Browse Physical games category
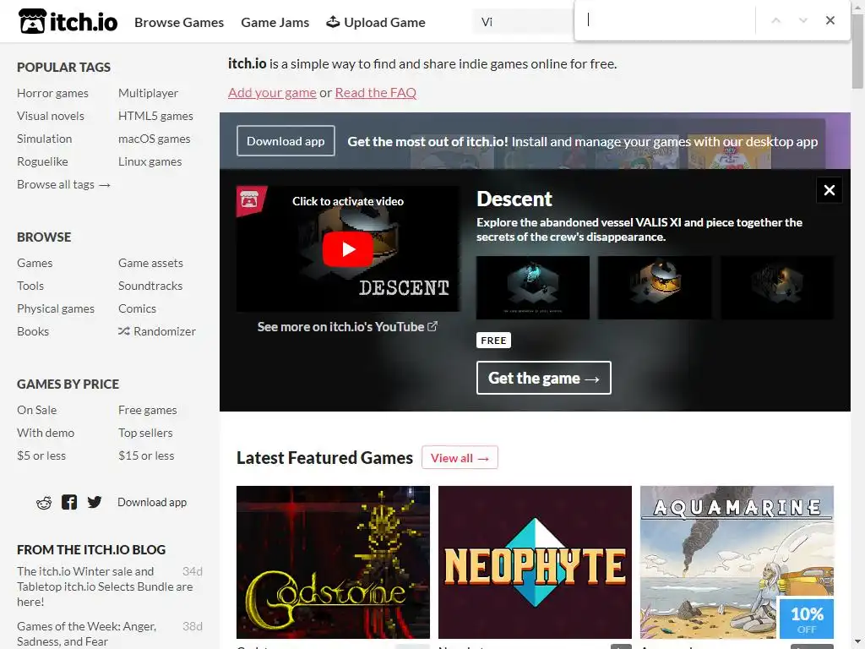865x649 pixels. point(55,308)
